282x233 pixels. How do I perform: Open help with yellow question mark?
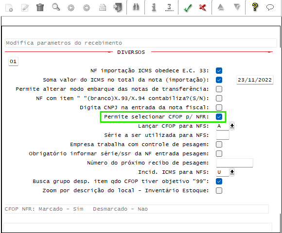(255, 7)
